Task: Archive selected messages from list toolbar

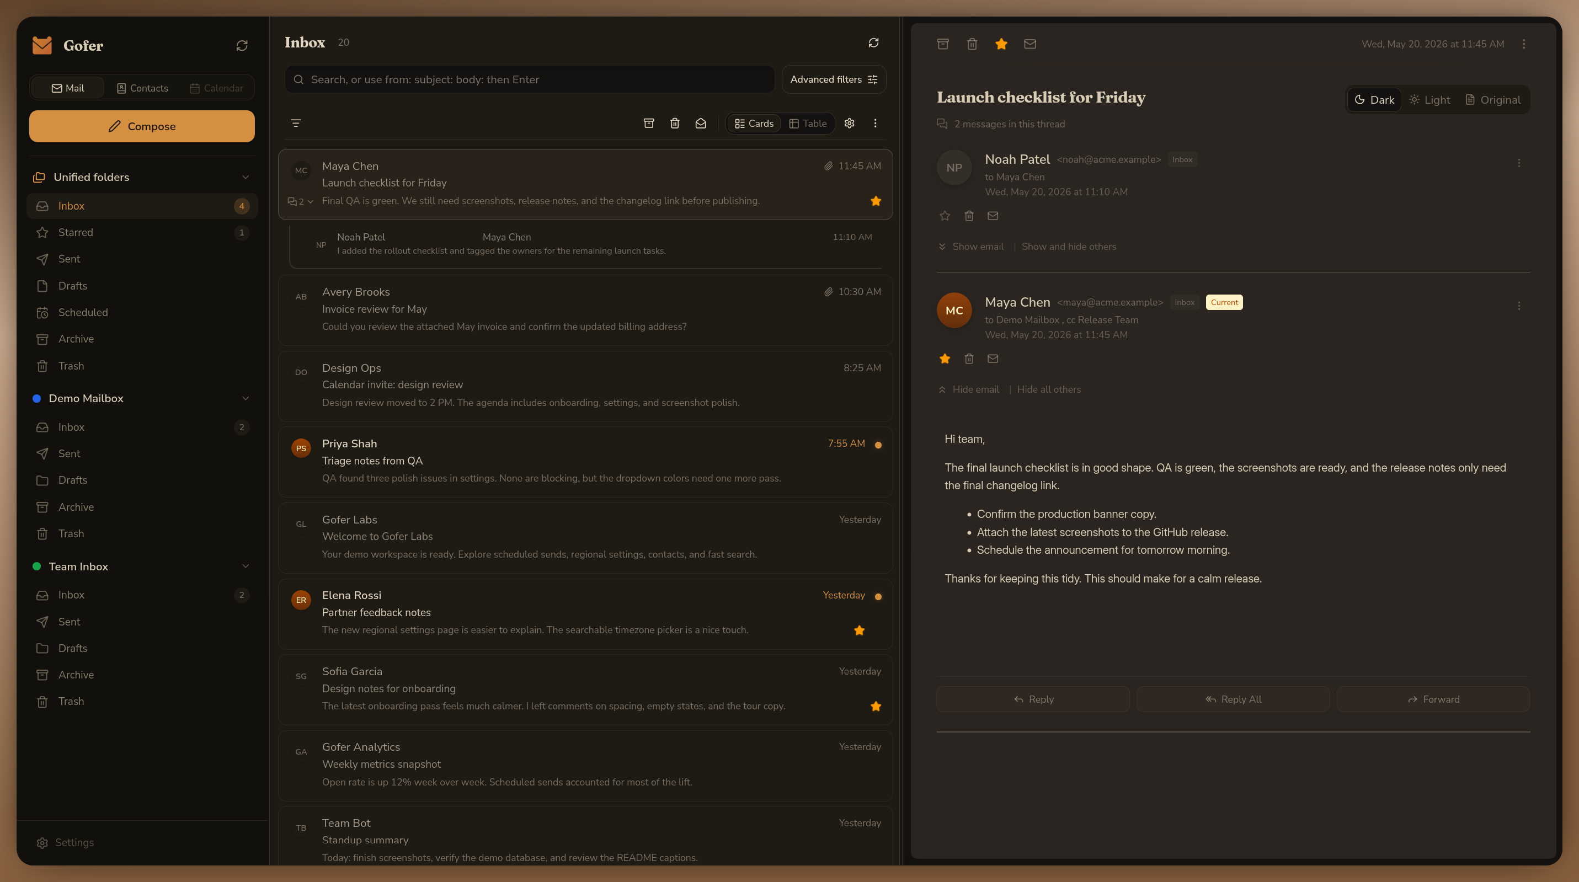Action: 648,123
